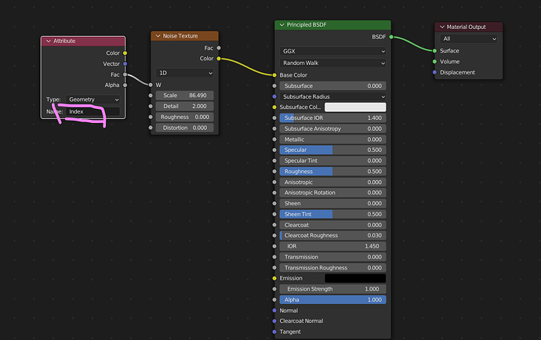Click the Transmission slider at 0.000

332,257
